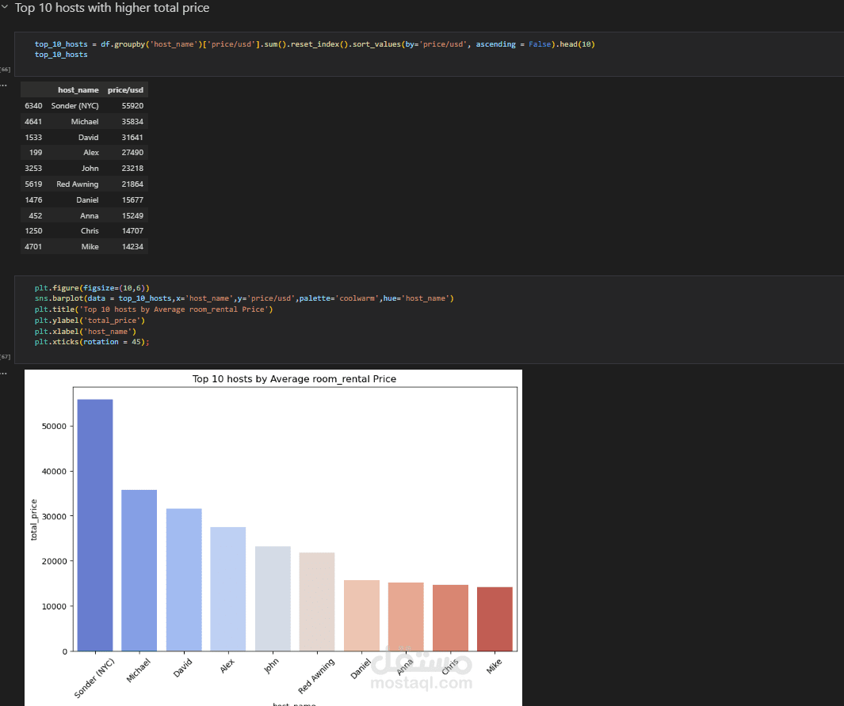The height and width of the screenshot is (706, 844).
Task: Click the total_price y-axis label
Action: [34, 519]
